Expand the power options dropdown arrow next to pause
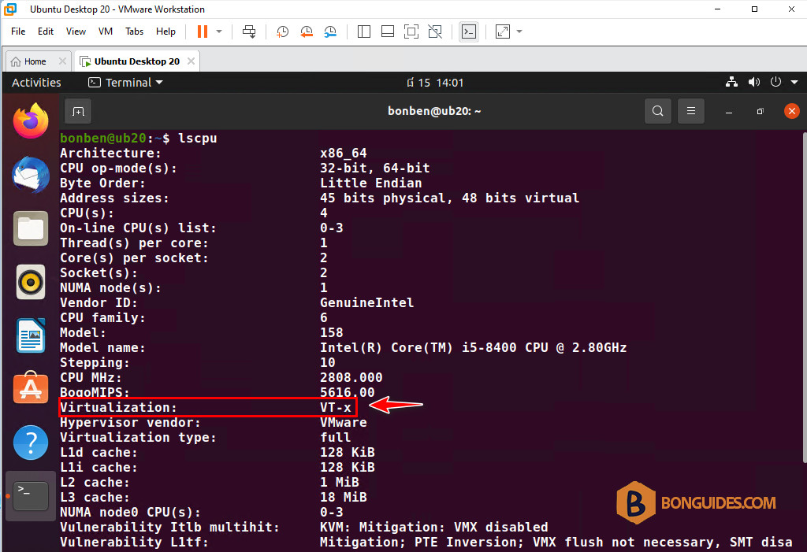 point(219,31)
